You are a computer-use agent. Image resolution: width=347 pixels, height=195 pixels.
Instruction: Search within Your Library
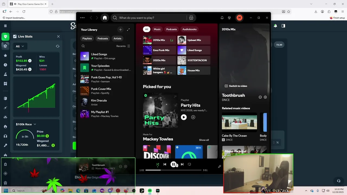(x=83, y=46)
